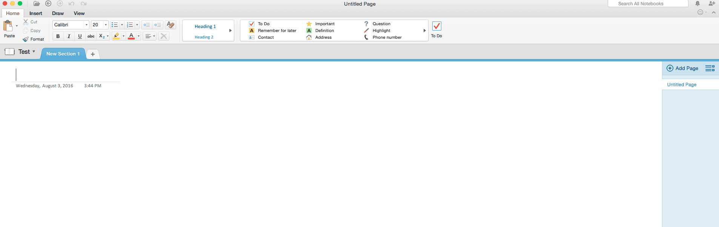This screenshot has width=719, height=227.
Task: Click the Copy icon
Action: (x=26, y=30)
